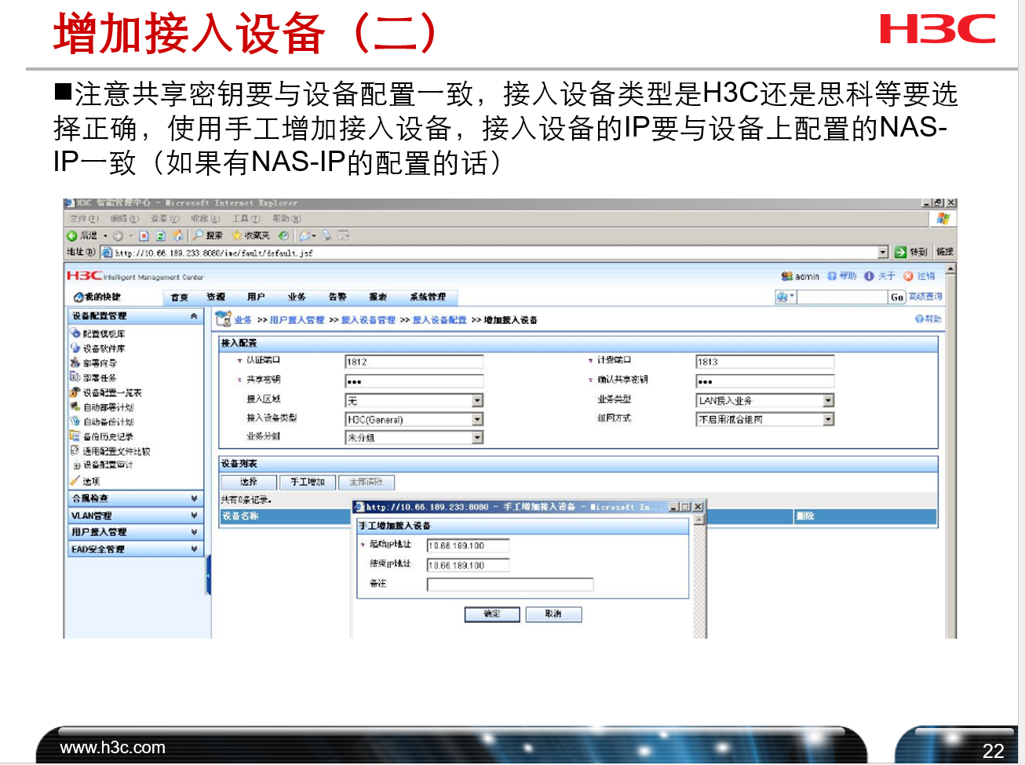Click the IE Back arrow icon
This screenshot has height=765, width=1025.
click(x=71, y=235)
